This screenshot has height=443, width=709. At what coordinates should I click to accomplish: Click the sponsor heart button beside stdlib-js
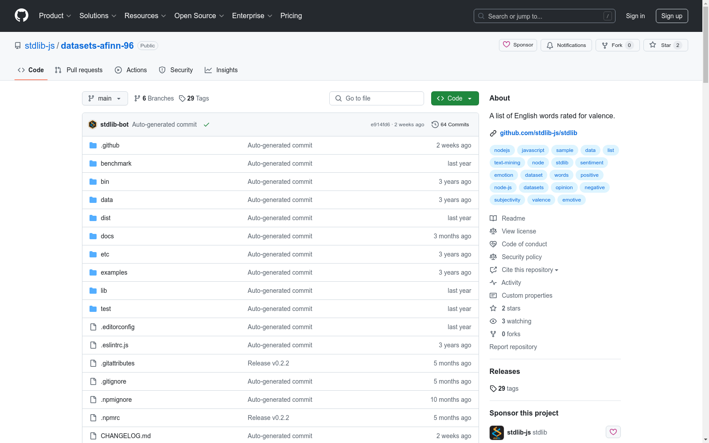pos(613,432)
